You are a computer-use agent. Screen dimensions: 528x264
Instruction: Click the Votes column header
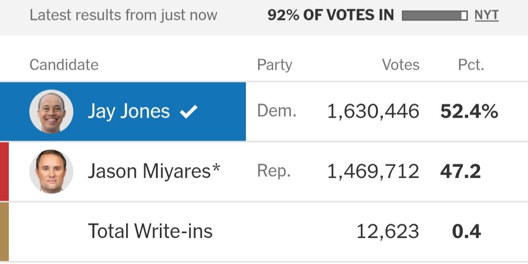[401, 64]
